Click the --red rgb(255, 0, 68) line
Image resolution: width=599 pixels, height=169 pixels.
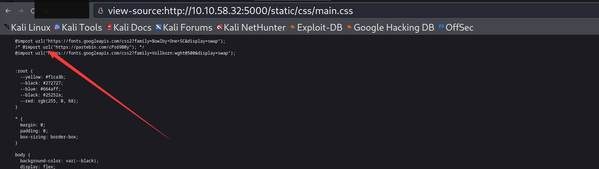pyautogui.click(x=49, y=101)
